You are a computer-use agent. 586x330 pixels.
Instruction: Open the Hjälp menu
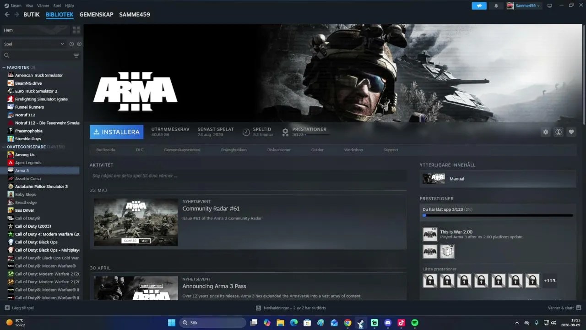[70, 5]
